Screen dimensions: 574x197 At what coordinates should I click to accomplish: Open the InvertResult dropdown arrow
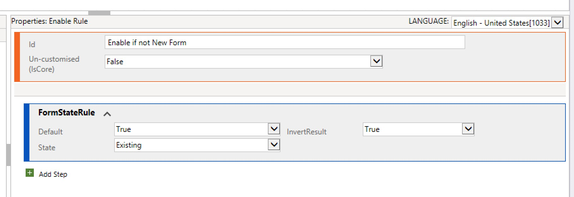(x=468, y=129)
